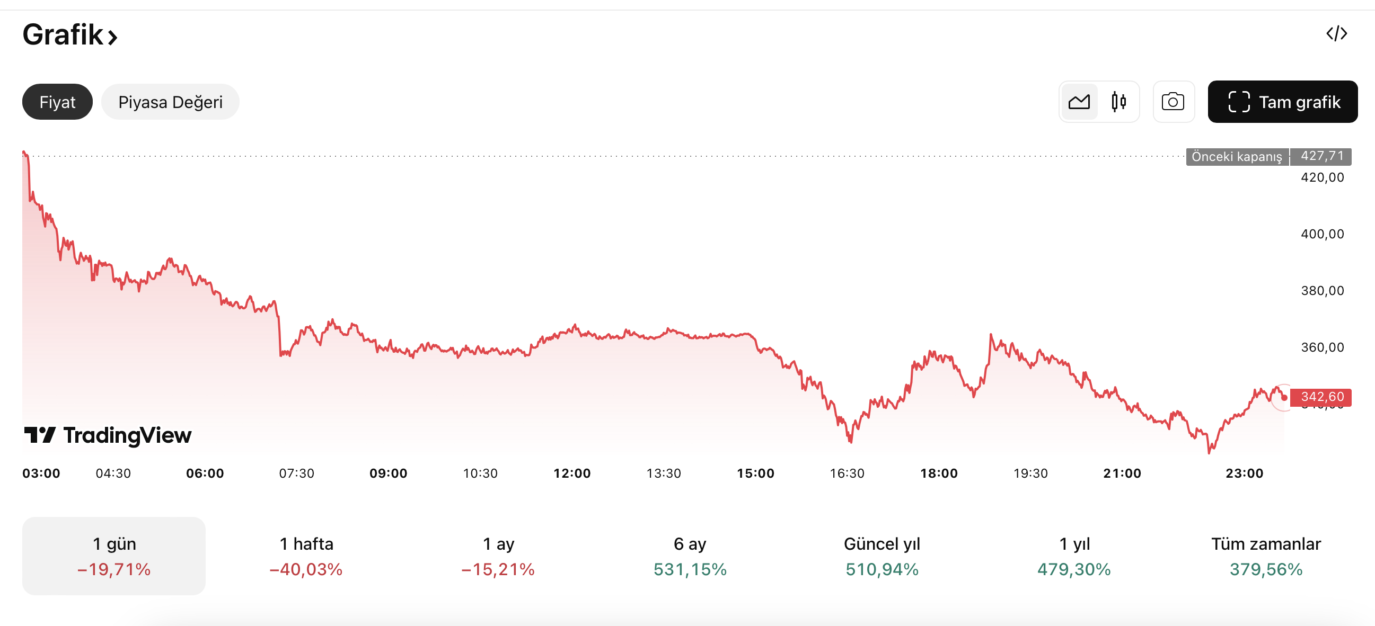Image resolution: width=1375 pixels, height=626 pixels.
Task: Click the 12:00 time axis marker
Action: [571, 473]
